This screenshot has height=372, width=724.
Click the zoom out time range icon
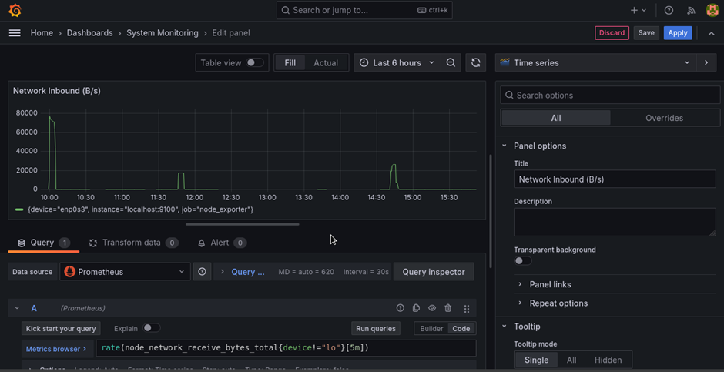pyautogui.click(x=451, y=62)
